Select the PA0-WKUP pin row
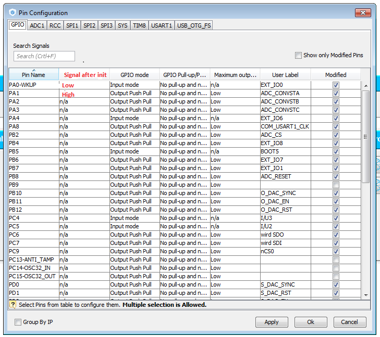This screenshot has width=380, height=337. (x=185, y=85)
